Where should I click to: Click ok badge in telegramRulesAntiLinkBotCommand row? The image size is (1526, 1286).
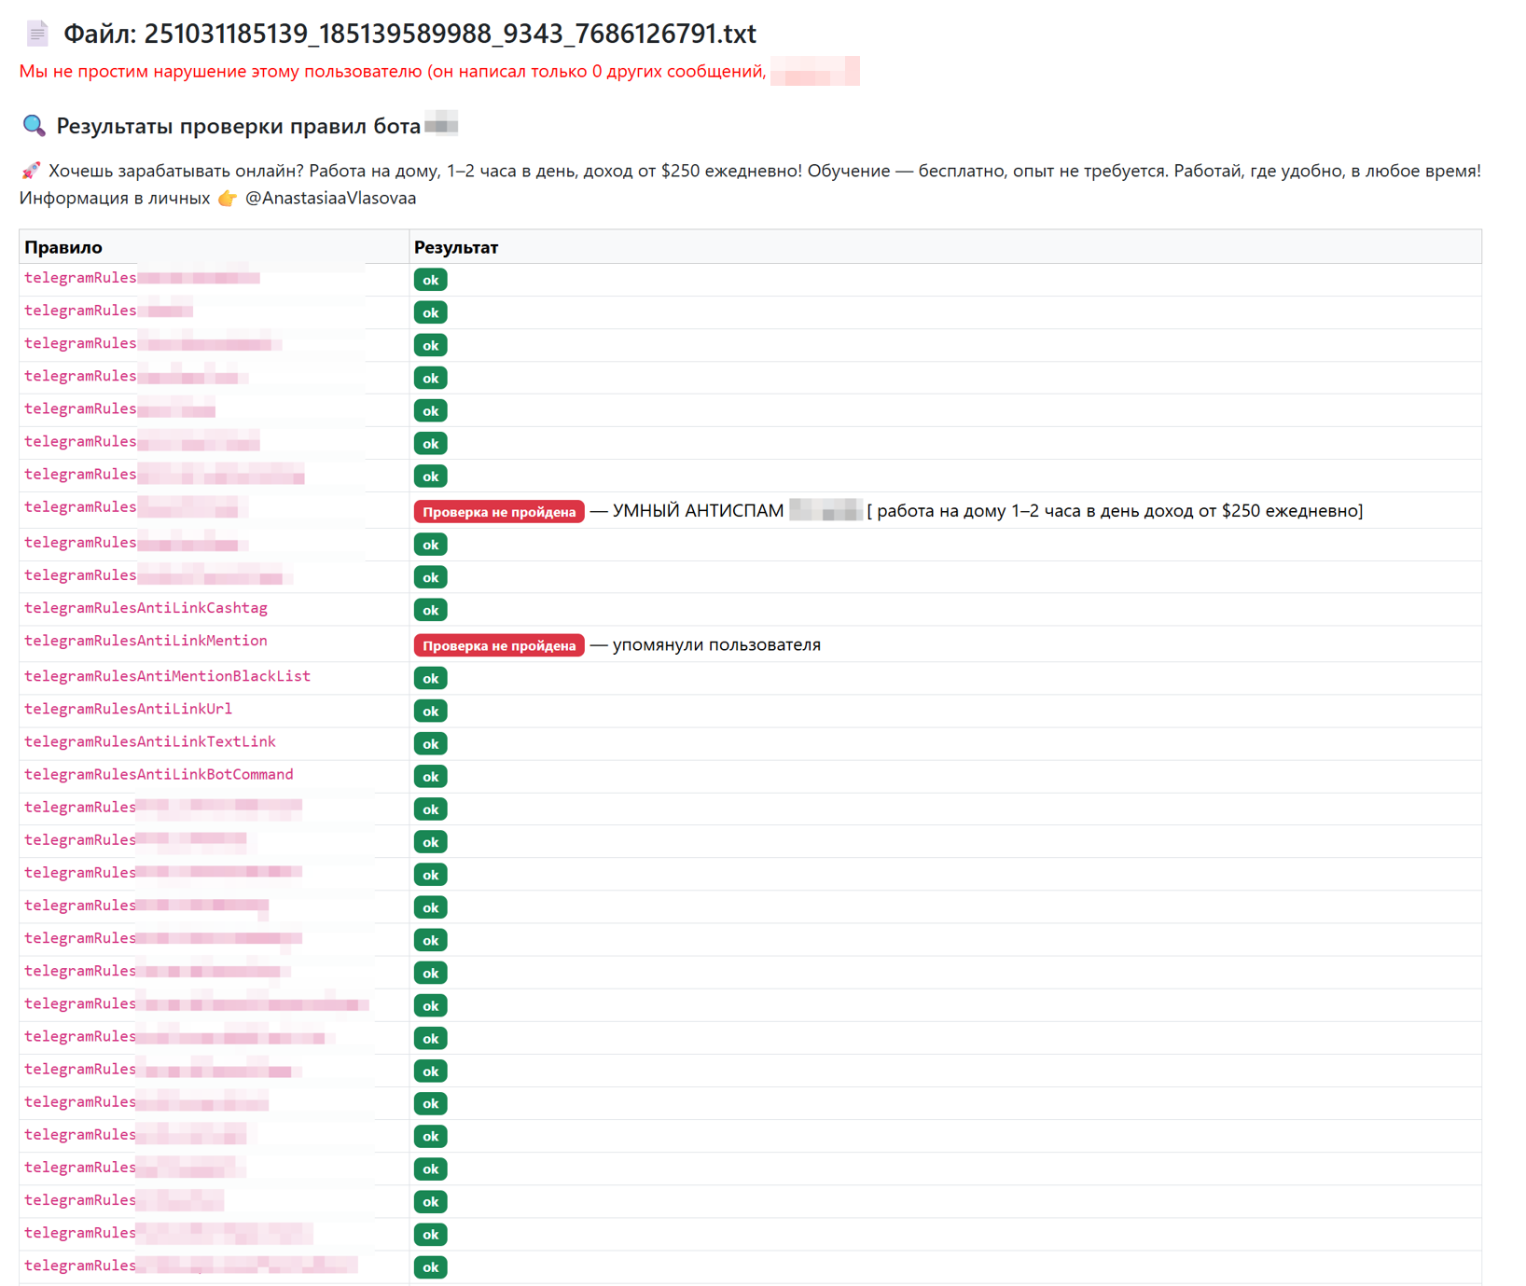click(x=430, y=776)
